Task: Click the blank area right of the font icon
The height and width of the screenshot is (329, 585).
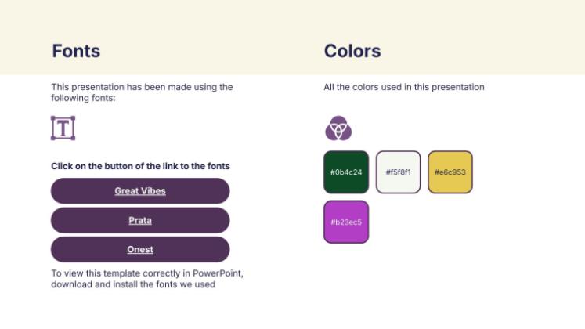Action: click(157, 128)
